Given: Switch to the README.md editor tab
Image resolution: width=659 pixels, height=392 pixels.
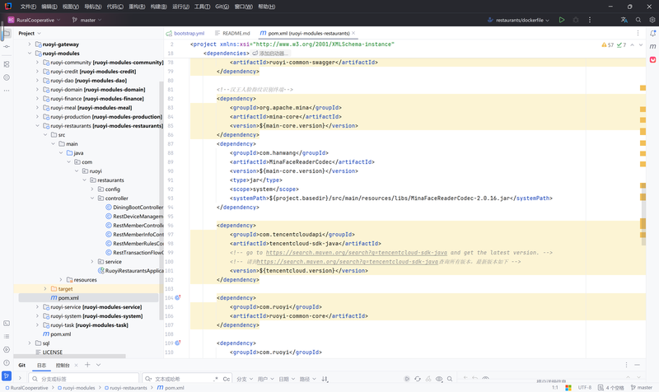Looking at the screenshot, I should [x=232, y=33].
